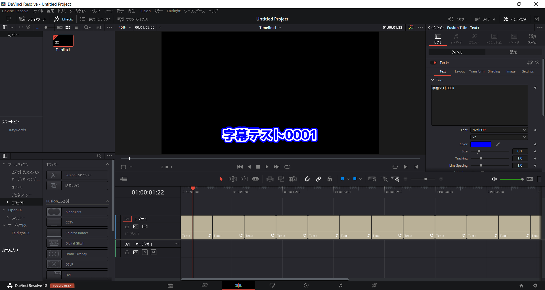Select the Blade Edit Mode tool
Screen dimensions: 545x290
[x=255, y=179]
